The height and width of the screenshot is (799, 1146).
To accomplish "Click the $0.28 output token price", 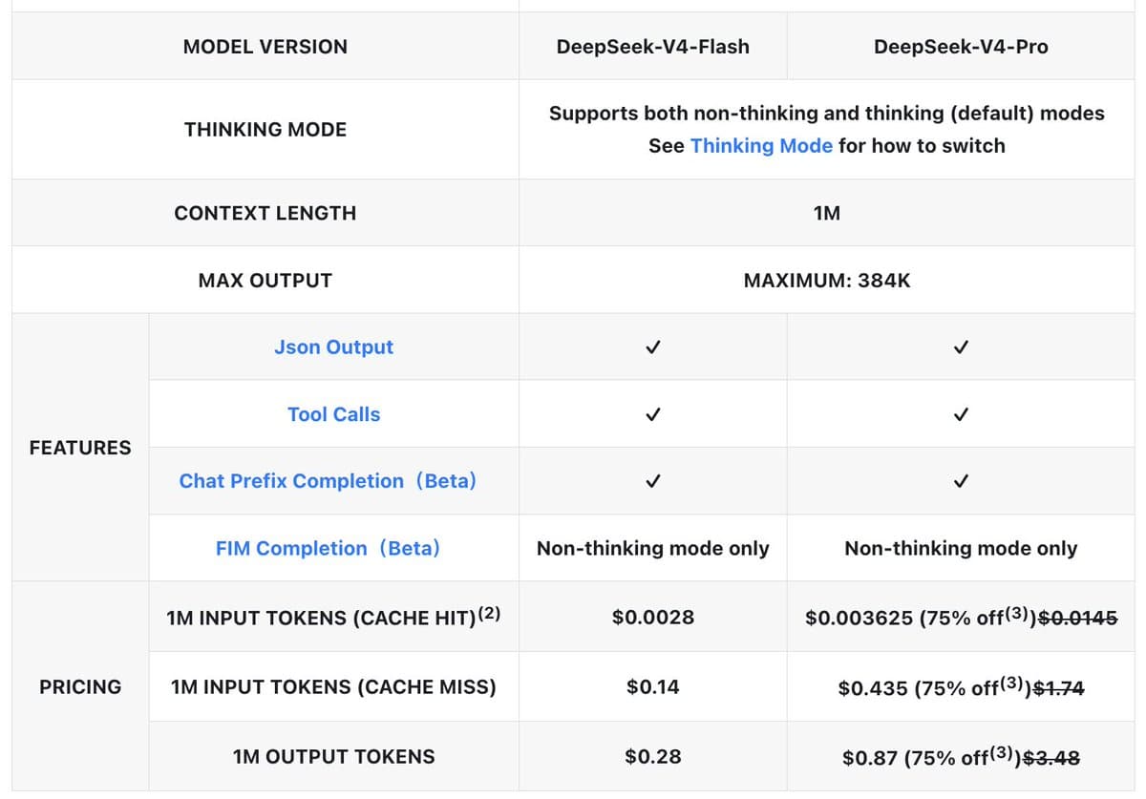I will pyautogui.click(x=653, y=757).
